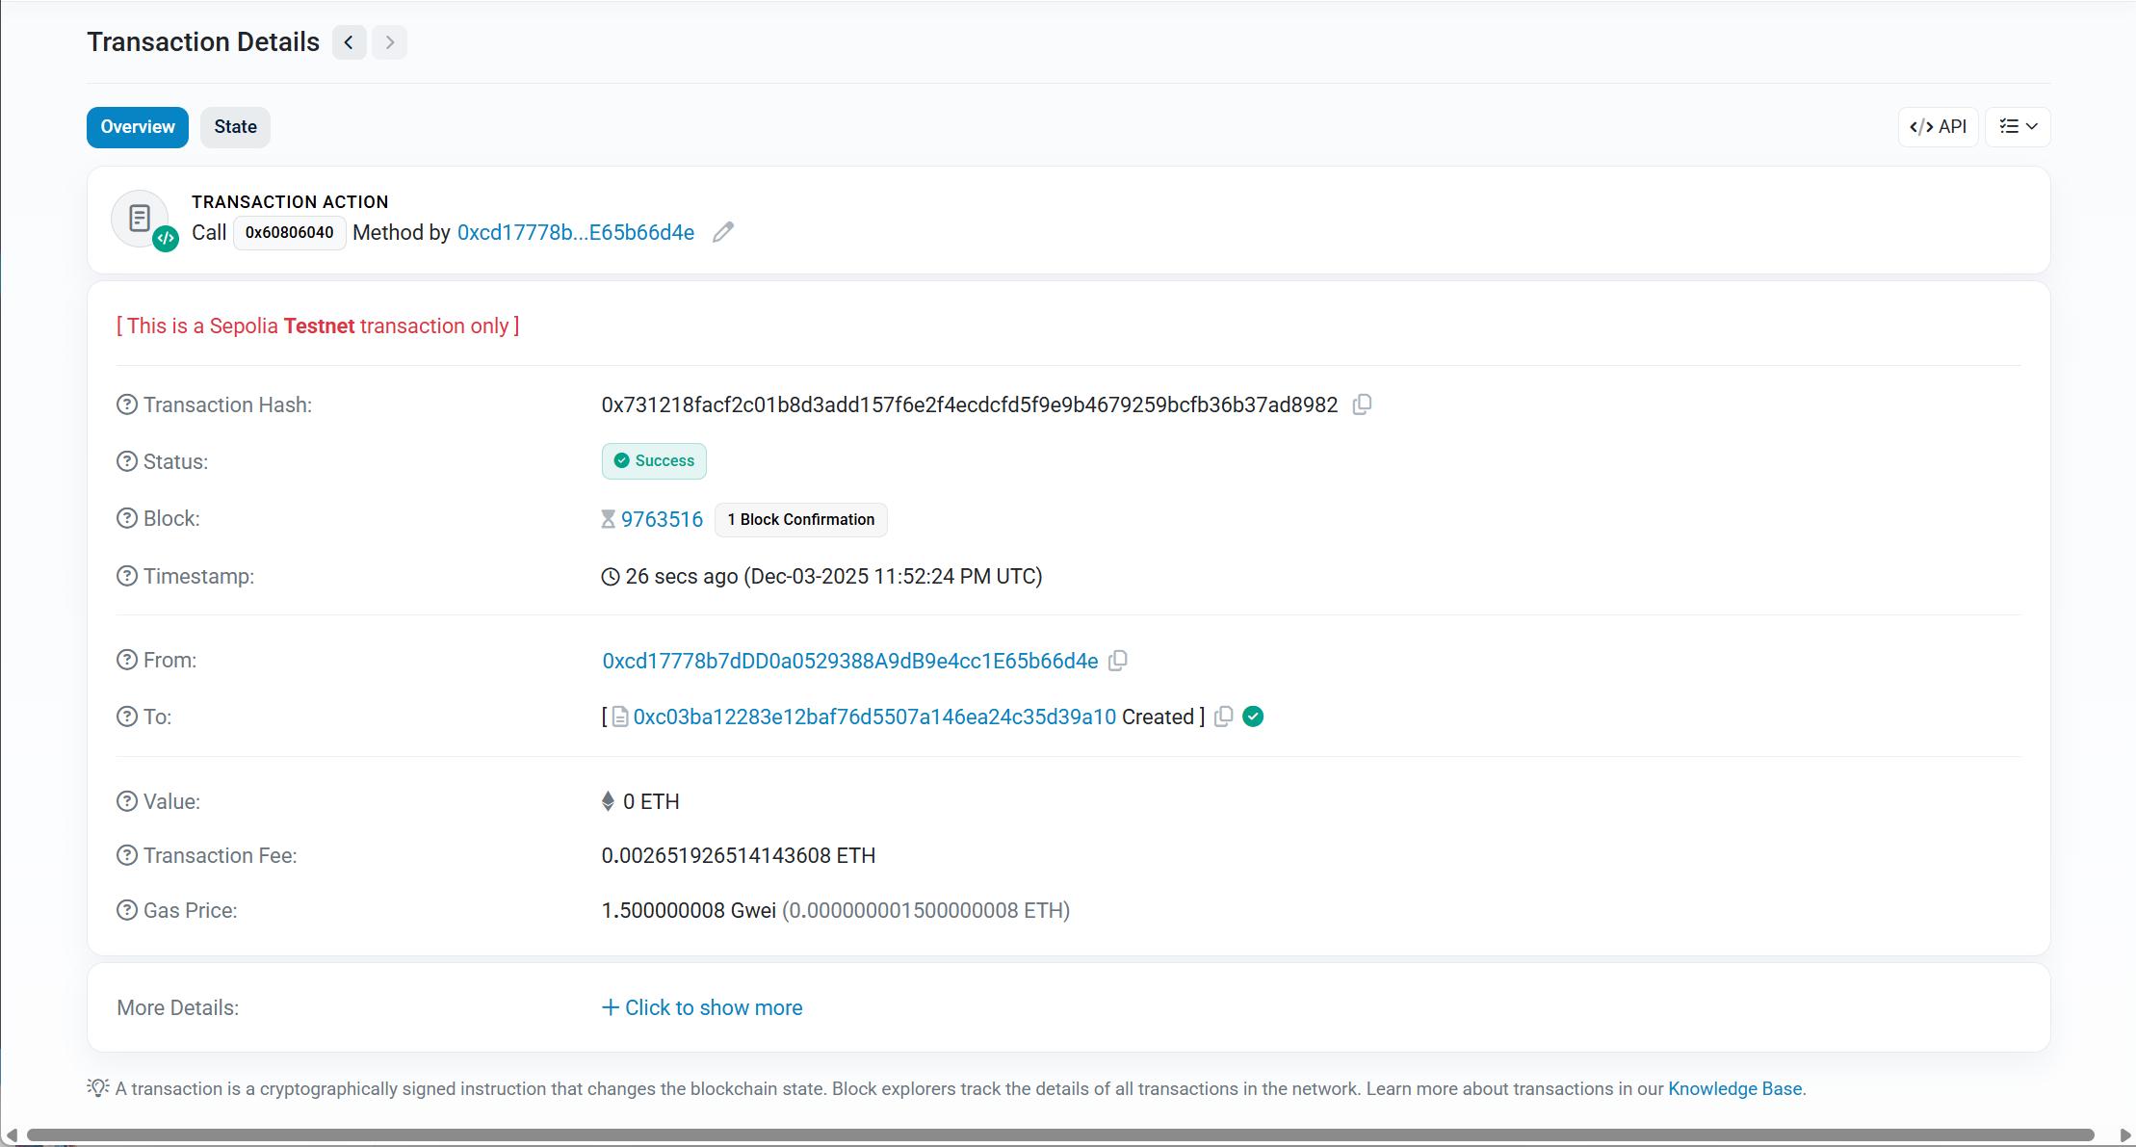This screenshot has height=1147, width=2136.
Task: Click the help icon next to Timestamp
Action: tap(127, 576)
